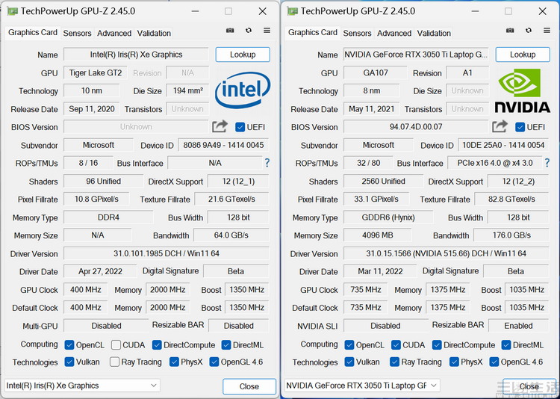Viewport: 560px width, 399px height.
Task: Open the hamburger menu in Intel window
Action: coord(267,31)
